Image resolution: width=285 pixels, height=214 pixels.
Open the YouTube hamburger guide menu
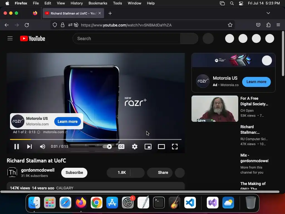10,38
